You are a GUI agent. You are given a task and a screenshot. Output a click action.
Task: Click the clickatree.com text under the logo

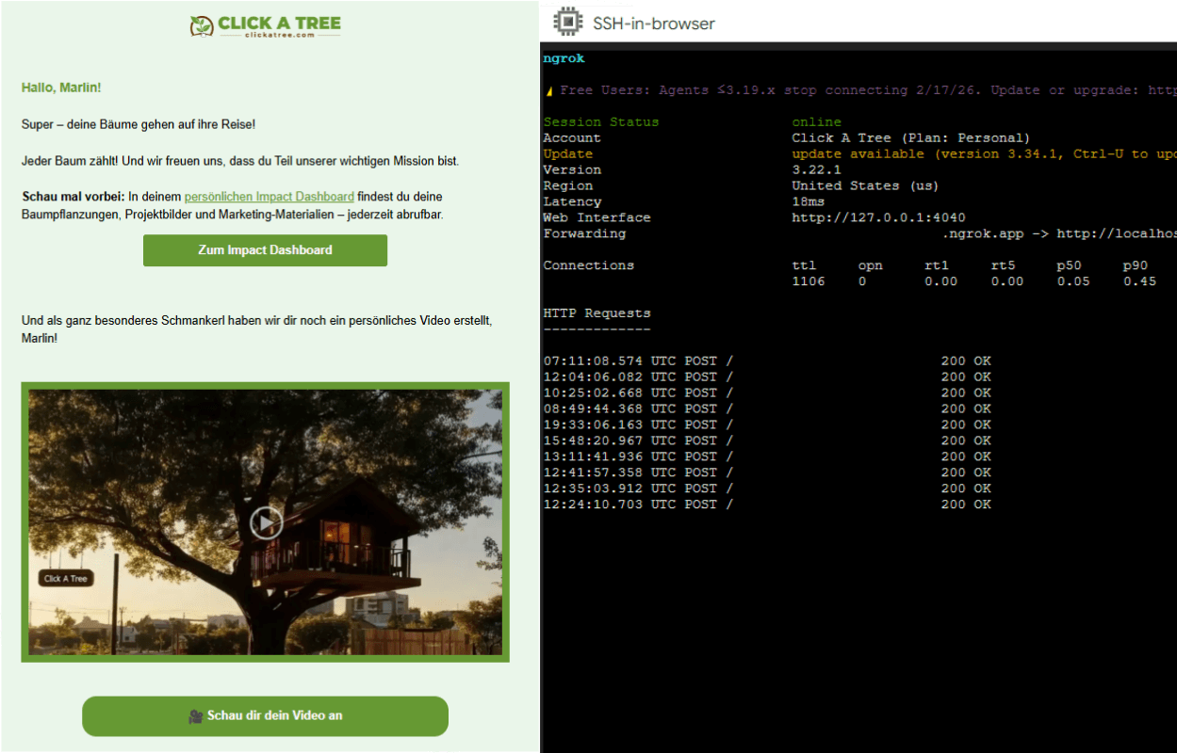[278, 36]
